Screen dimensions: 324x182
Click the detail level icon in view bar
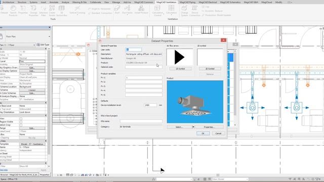[68, 175]
